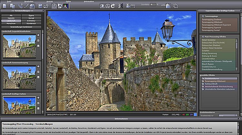Disable chromatische Aberration reduzieren checkbox
This screenshot has width=242, height=135.
point(202,89)
